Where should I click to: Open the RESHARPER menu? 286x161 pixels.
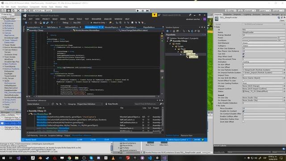pos(97,19)
